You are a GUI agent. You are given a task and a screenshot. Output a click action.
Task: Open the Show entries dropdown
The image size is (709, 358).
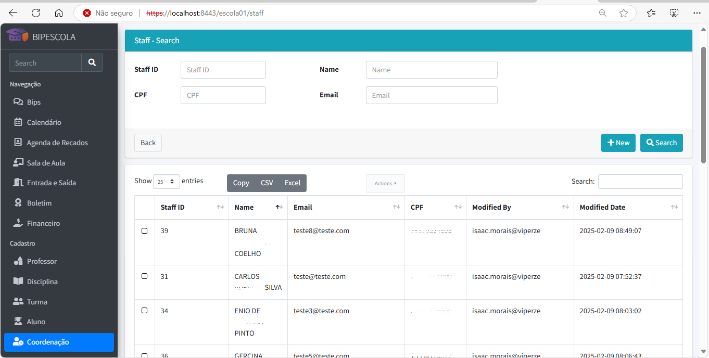coord(166,182)
